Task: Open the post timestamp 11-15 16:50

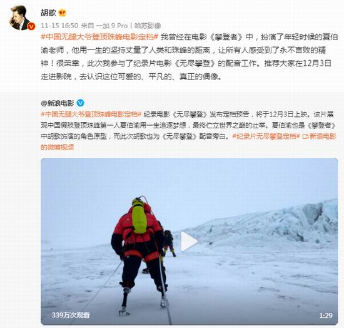Action: point(59,26)
